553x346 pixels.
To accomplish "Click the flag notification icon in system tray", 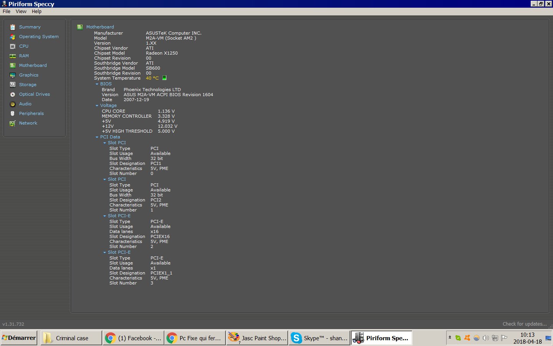I will click(x=504, y=338).
